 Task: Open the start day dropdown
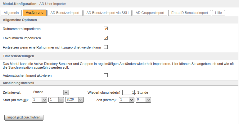coord(39,100)
